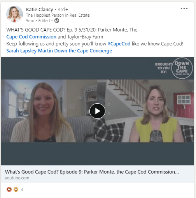Viewport: 196px width, 198px height.
Task: View the 3 reactions count
Action: (22, 189)
